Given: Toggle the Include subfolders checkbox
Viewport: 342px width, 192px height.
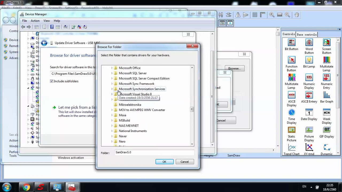Looking at the screenshot, I should [52, 81].
